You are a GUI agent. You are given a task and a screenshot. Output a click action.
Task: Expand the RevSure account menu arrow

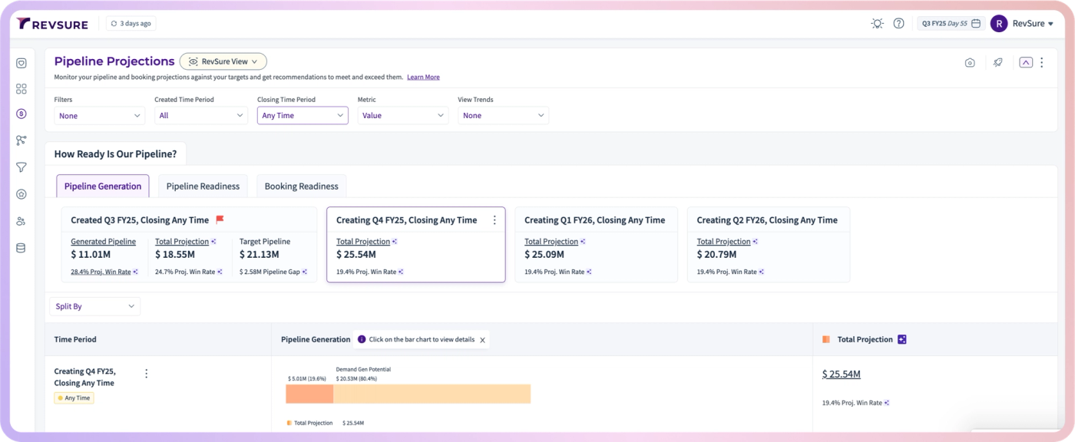(x=1051, y=25)
